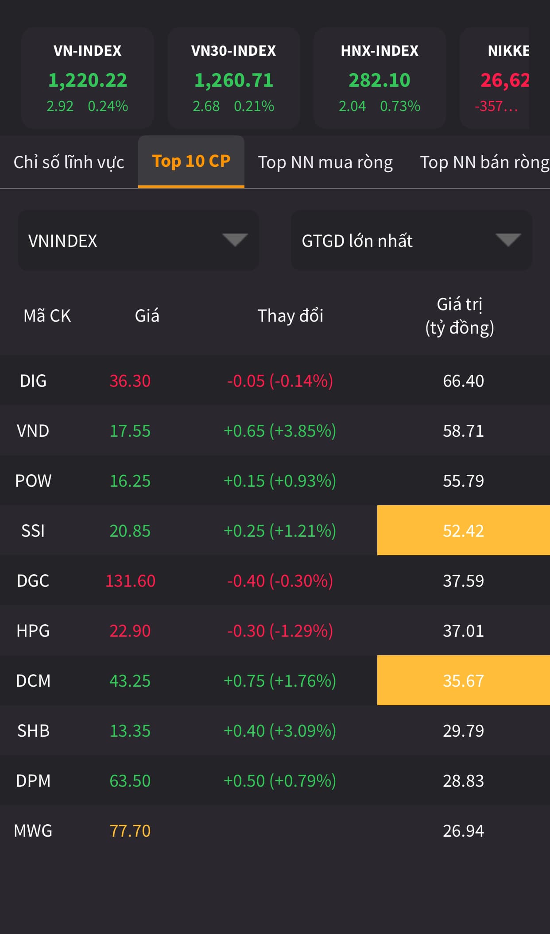Screen dimensions: 550x934
Task: Switch to Chỉ số lĩnh vực tab
Action: [69, 162]
